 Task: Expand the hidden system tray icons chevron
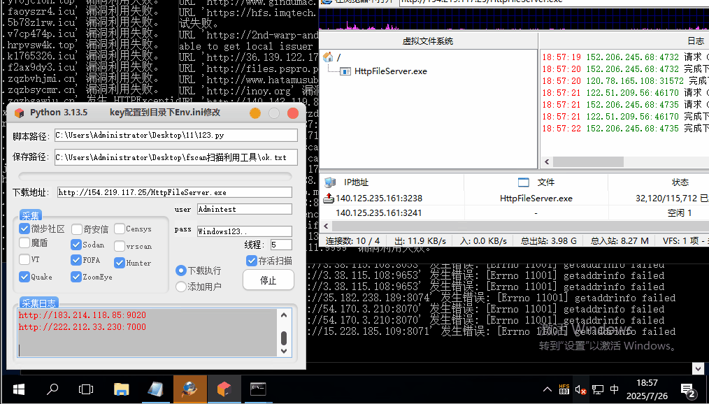(547, 389)
